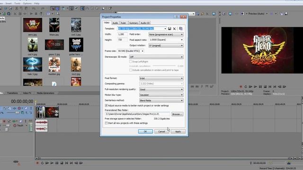Enable Start all new projects with these settings
Screen dimensions: 303x170
pos(106,123)
